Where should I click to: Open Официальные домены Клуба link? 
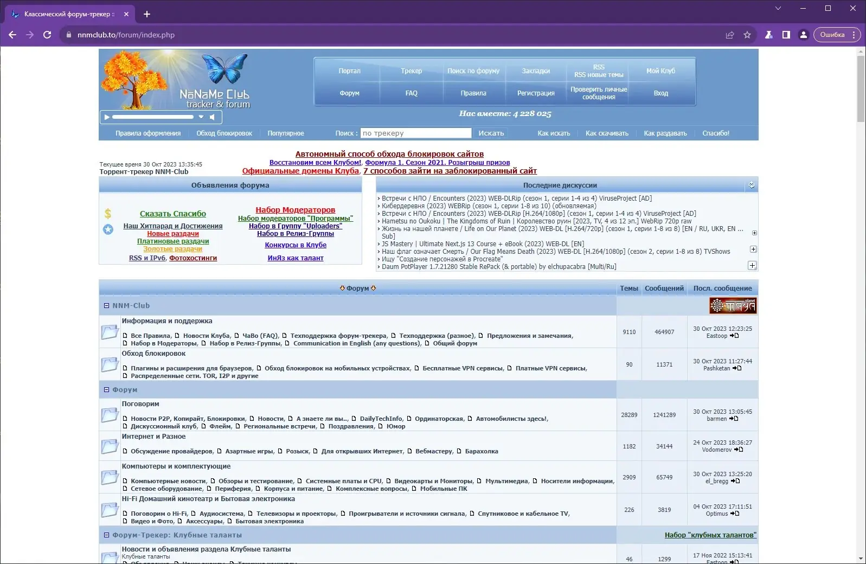click(x=300, y=171)
